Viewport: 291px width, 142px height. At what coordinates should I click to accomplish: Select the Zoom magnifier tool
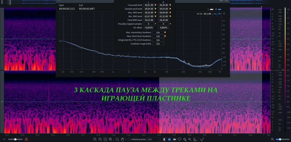coord(117,139)
